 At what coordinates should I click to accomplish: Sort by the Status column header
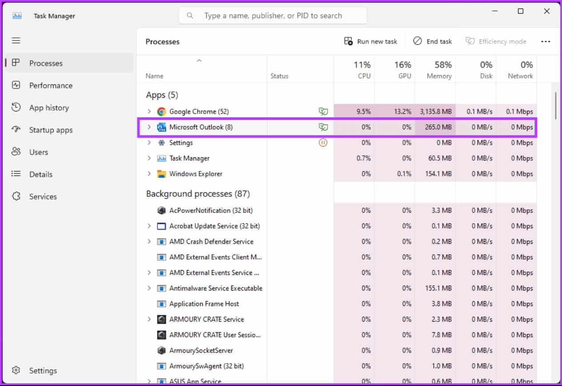click(300, 69)
